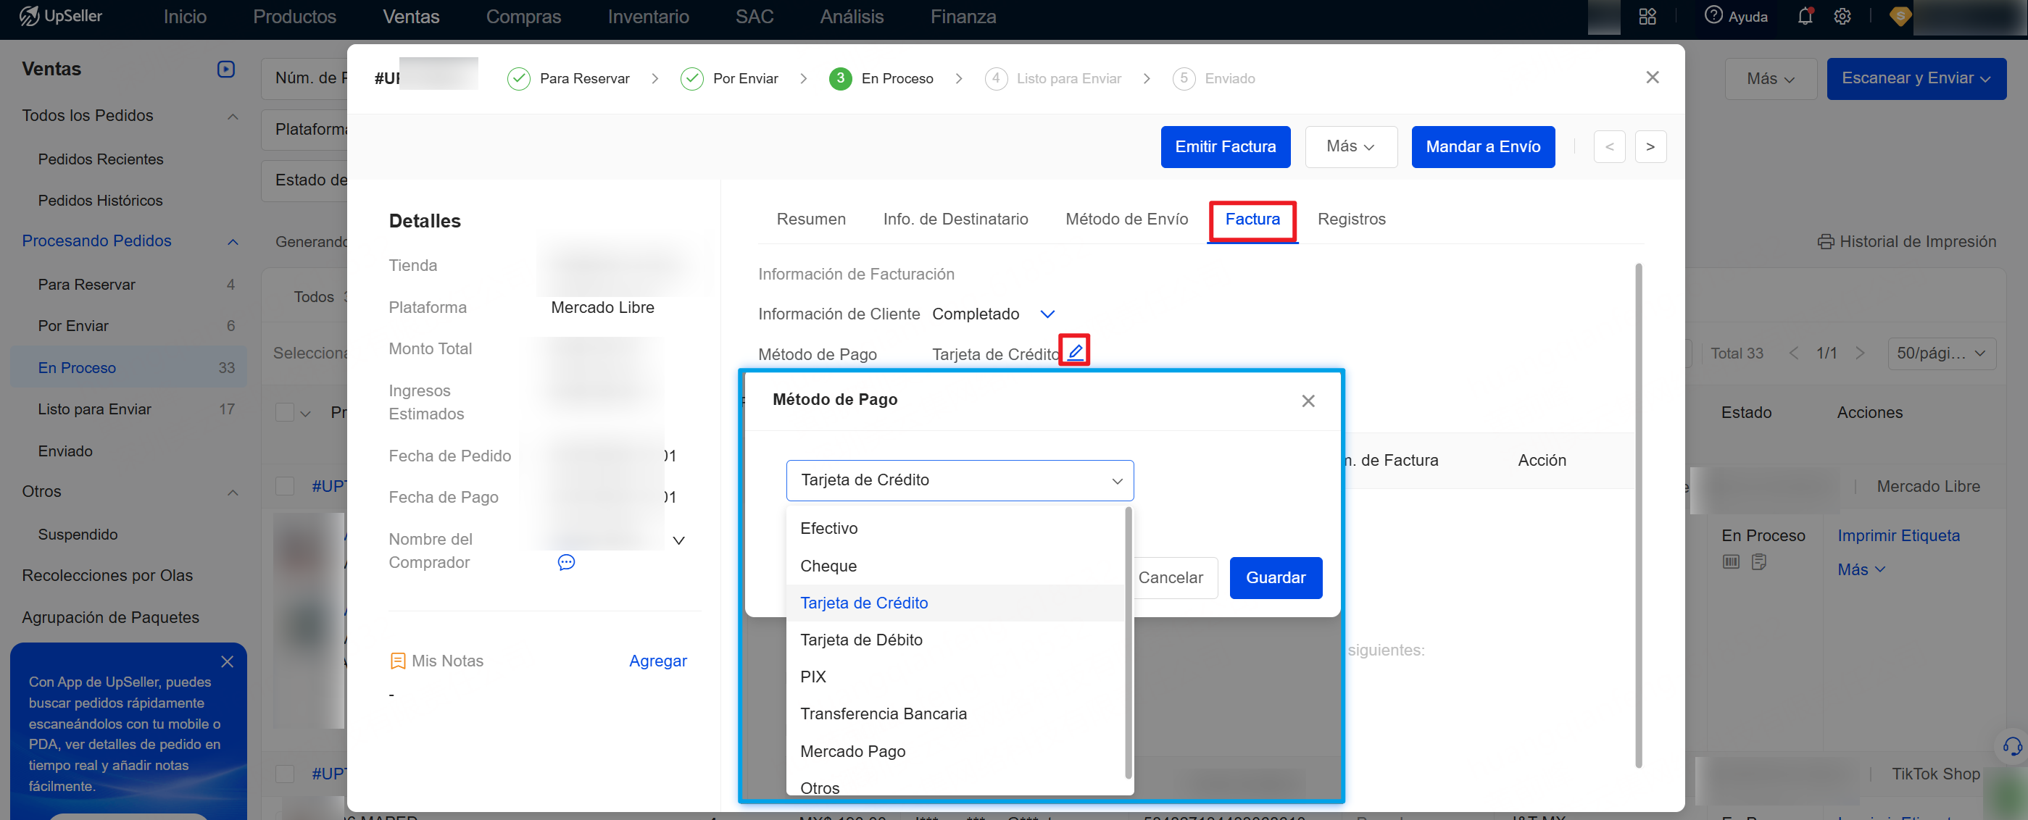Click Agregar link for Mis Notas
This screenshot has height=820, width=2028.
point(657,661)
